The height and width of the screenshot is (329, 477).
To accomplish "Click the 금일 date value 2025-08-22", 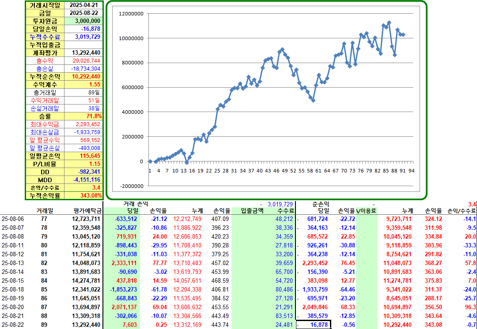I will click(x=83, y=13).
